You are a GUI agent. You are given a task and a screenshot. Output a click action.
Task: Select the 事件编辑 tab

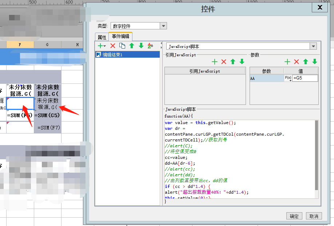(x=121, y=37)
